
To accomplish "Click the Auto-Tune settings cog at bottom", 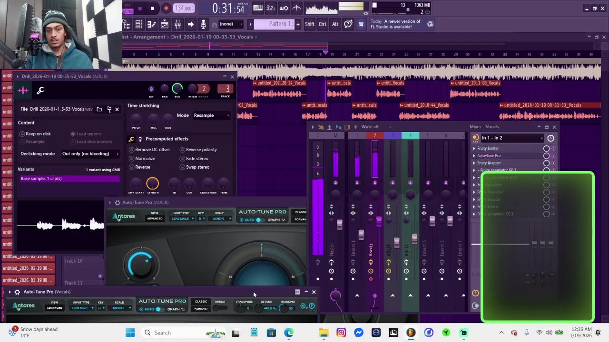I will tap(304, 306).
